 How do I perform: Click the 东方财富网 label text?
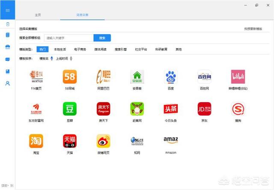pyautogui.click(x=36, y=121)
